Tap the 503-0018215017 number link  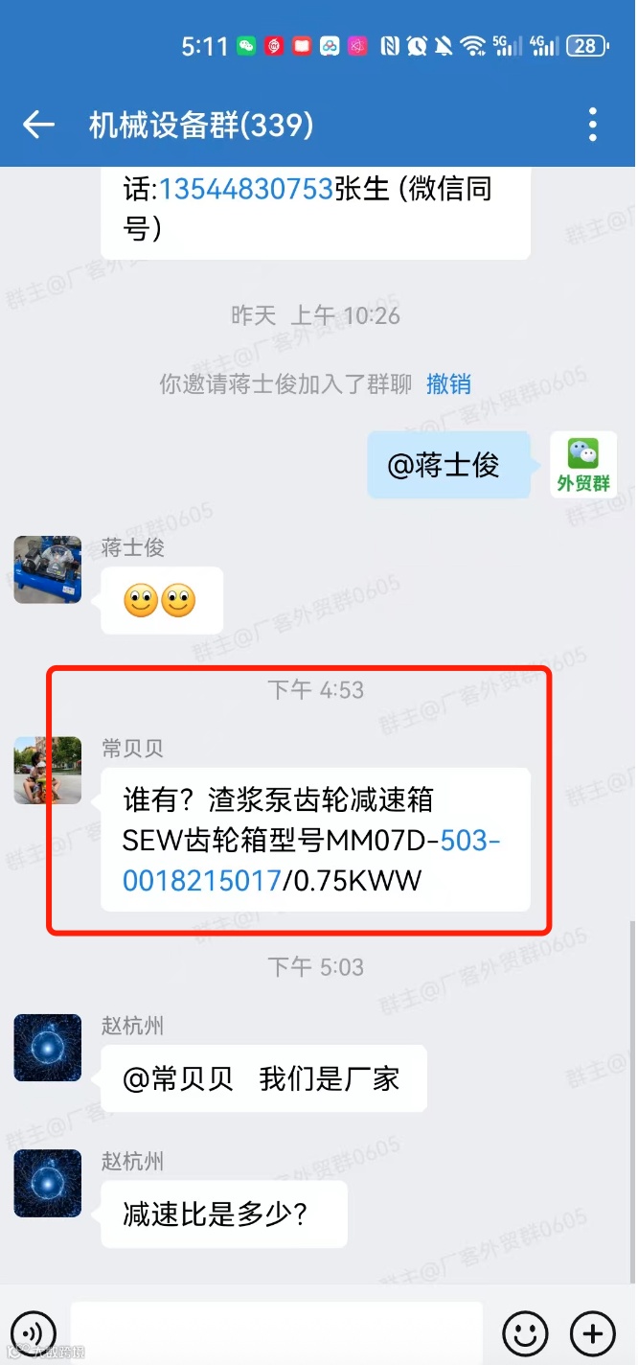[311, 861]
